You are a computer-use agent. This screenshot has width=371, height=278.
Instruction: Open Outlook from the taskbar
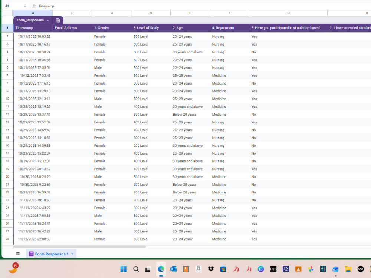[x=173, y=269]
